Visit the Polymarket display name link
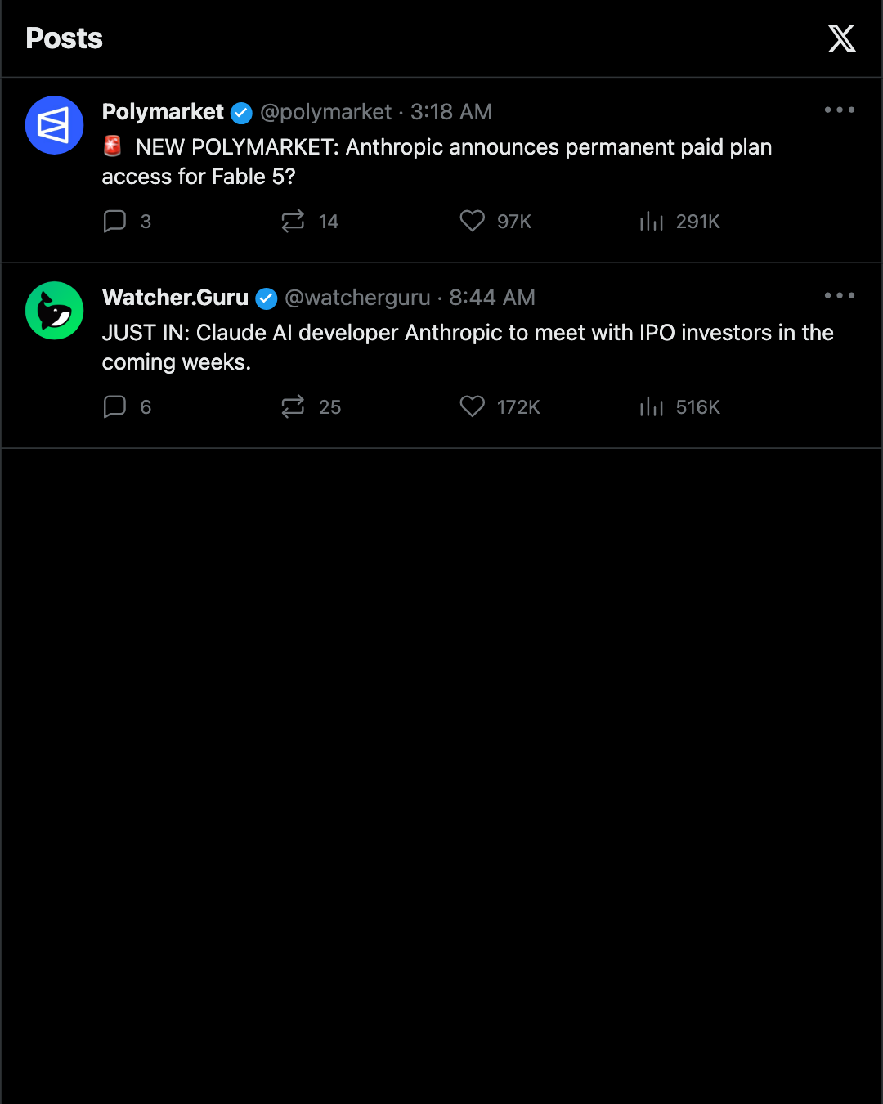This screenshot has height=1104, width=883. tap(163, 112)
